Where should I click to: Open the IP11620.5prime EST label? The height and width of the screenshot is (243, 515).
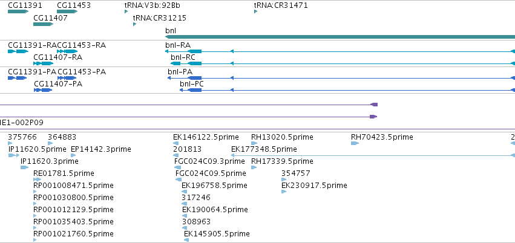click(x=38, y=149)
